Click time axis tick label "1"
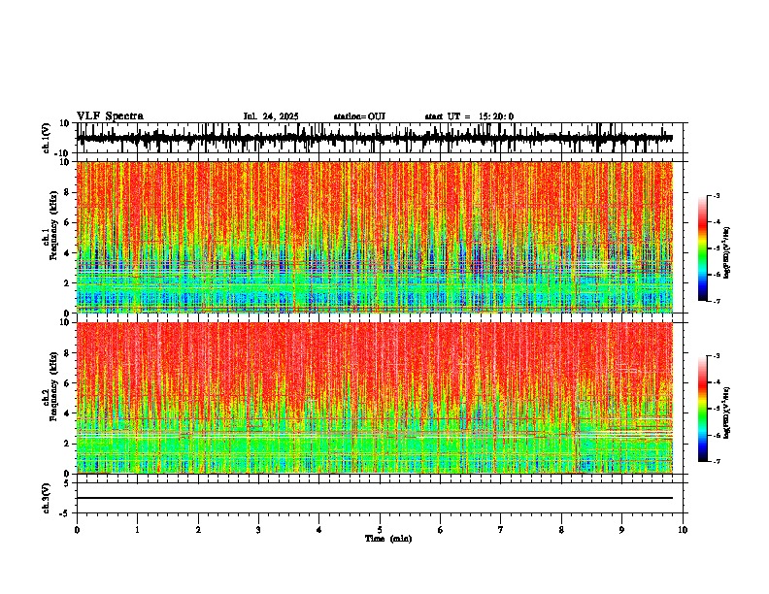Image resolution: width=769 pixels, height=594 pixels. coord(137,530)
